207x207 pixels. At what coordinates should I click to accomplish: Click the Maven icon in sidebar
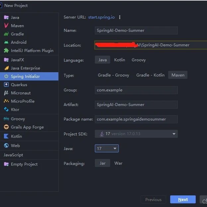coord(6,26)
